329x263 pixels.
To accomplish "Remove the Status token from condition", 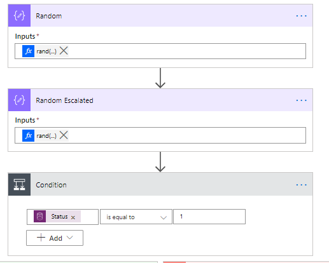I will (73, 217).
